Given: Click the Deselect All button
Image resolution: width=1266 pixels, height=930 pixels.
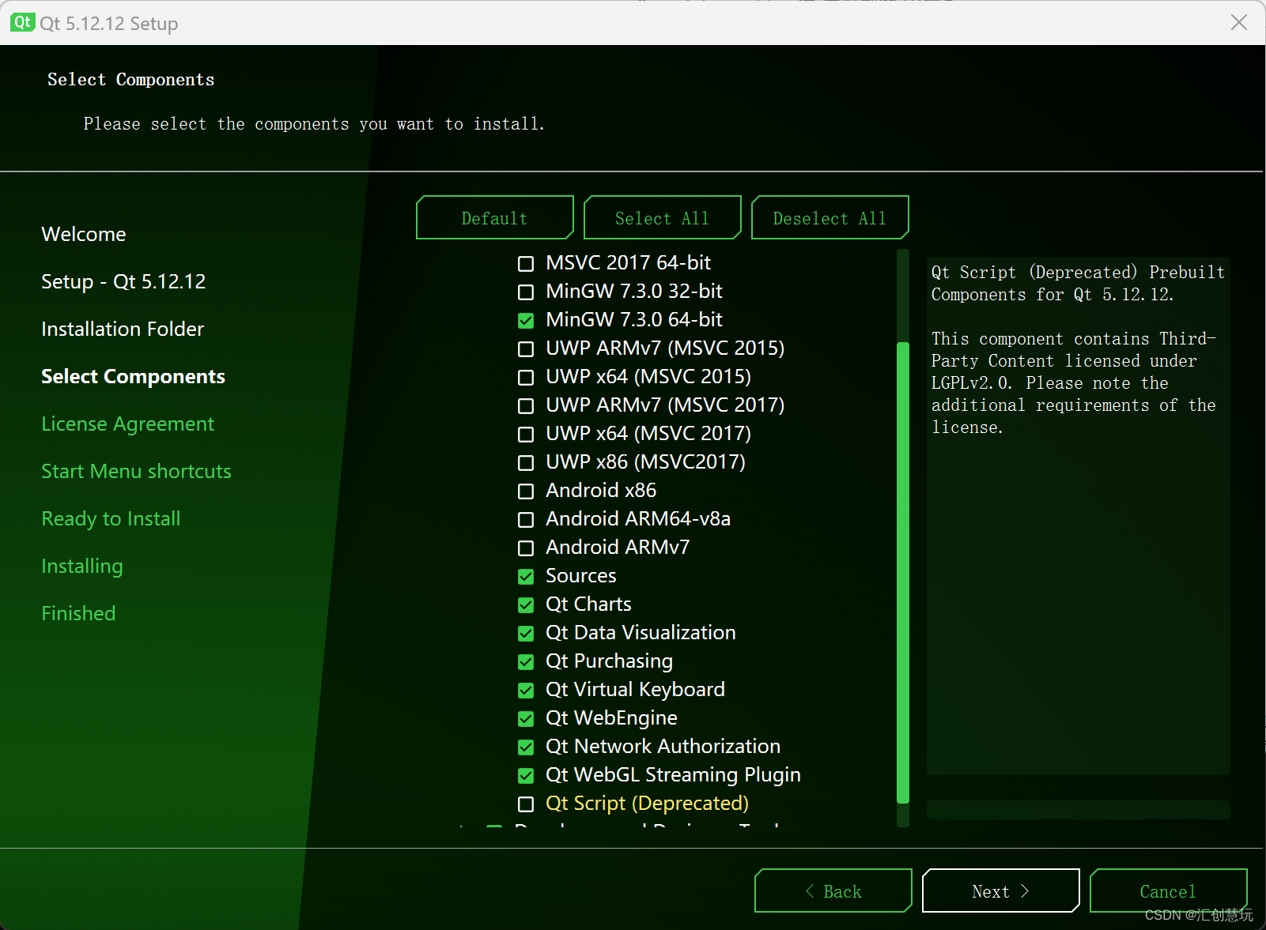Looking at the screenshot, I should [x=830, y=217].
